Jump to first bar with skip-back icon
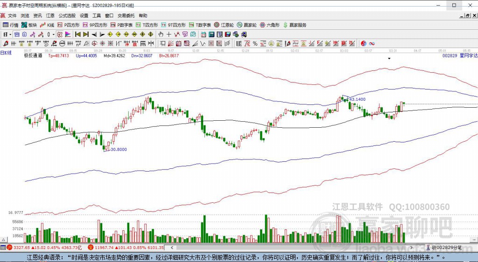 (78, 34)
